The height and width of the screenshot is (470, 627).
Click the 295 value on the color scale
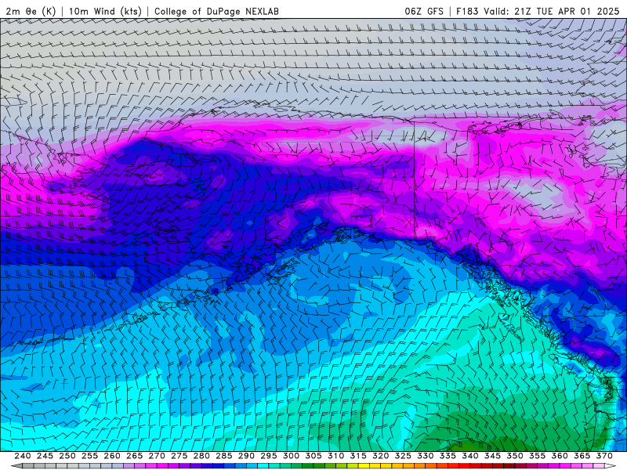point(269,456)
